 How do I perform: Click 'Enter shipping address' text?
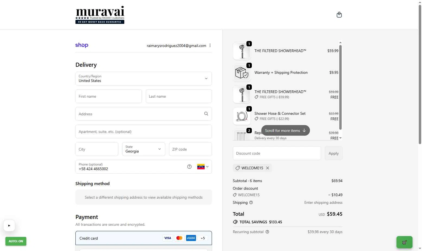323,202
